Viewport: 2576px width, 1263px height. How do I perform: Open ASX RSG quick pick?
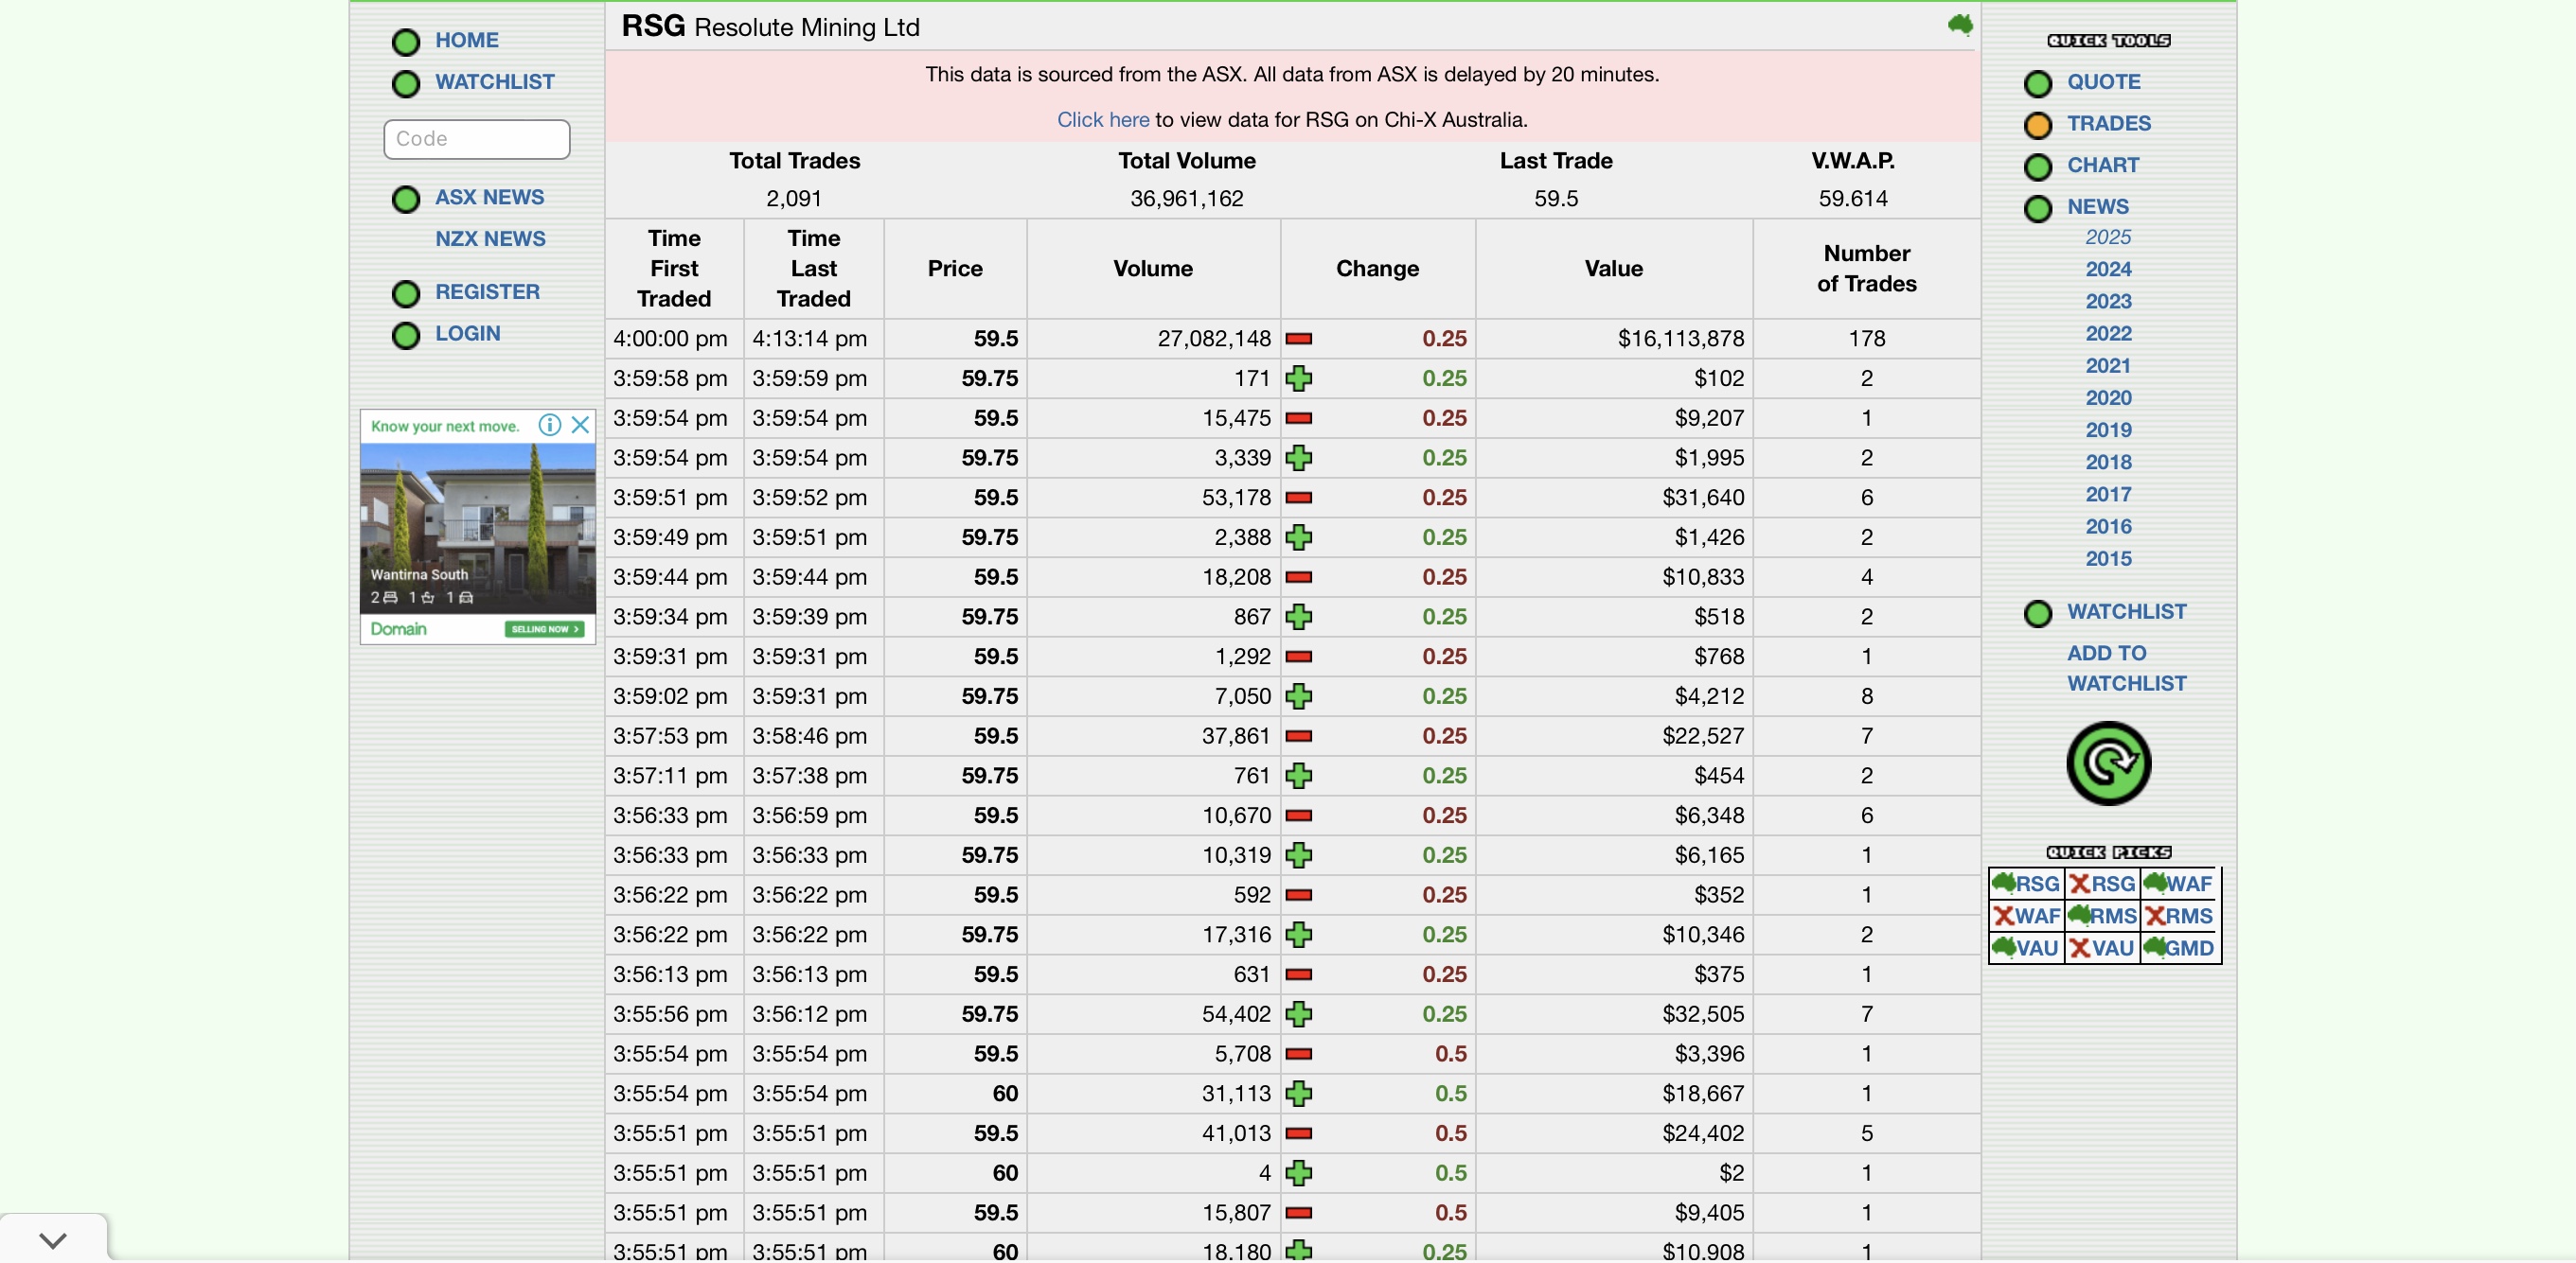tap(2026, 884)
